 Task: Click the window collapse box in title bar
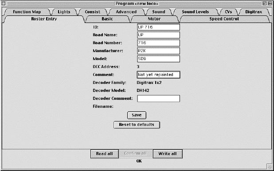click(270, 3)
